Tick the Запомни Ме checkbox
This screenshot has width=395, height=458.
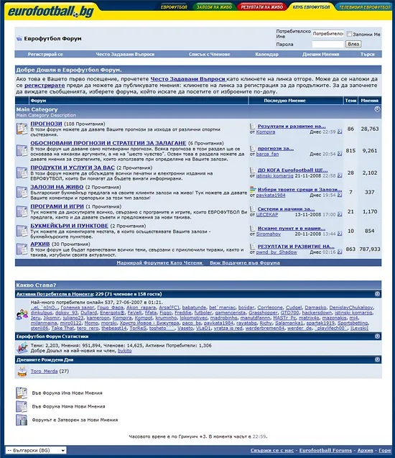tap(349, 34)
